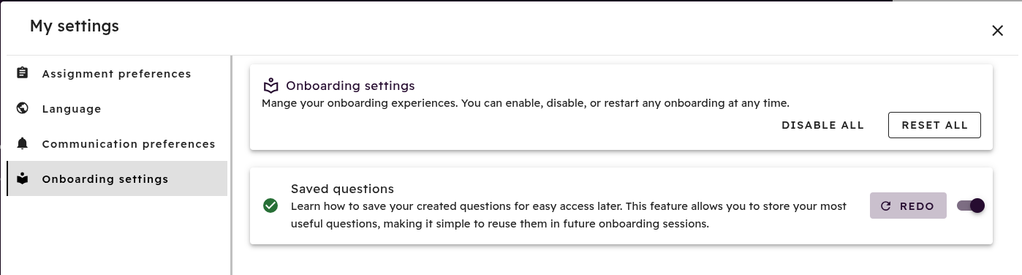Click the Onboarding settings card heading
Viewport: 1022px width, 275px height.
[x=350, y=86]
